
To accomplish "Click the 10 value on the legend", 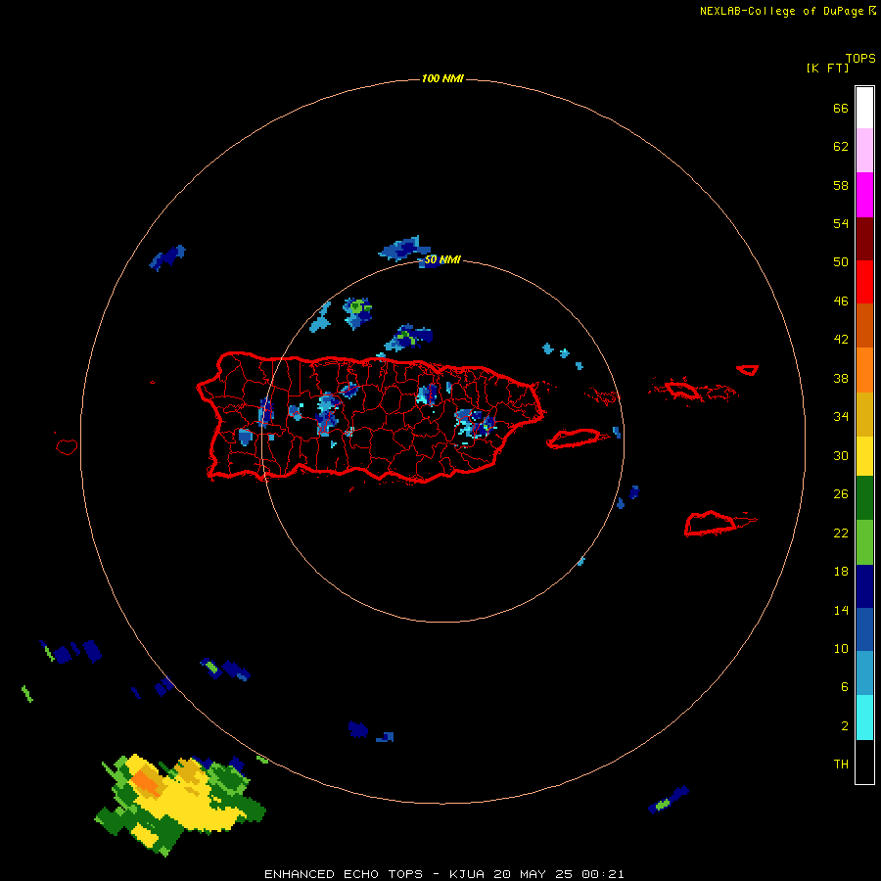I will [841, 649].
